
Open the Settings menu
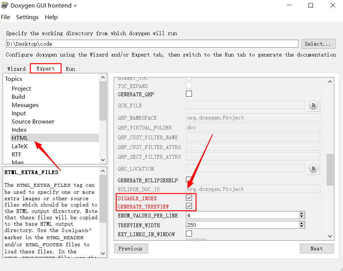pyautogui.click(x=27, y=17)
